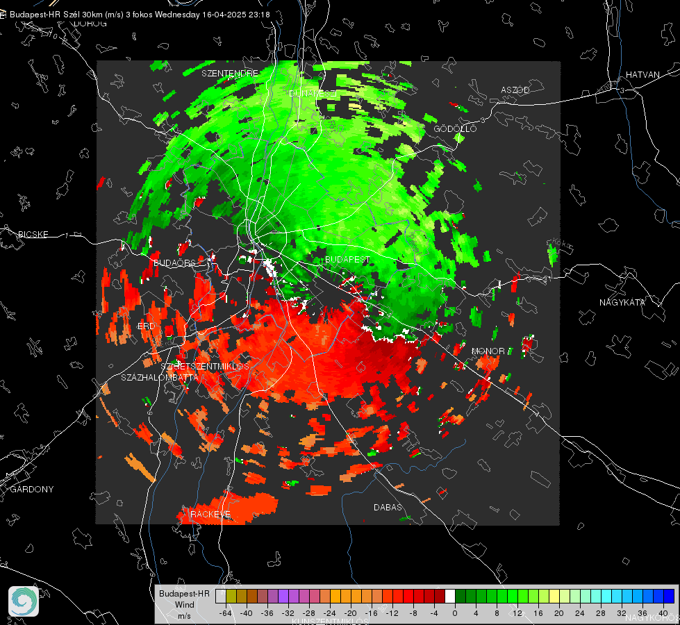
Task: Click the DUNAKESZI label on the radar echo
Action: [x=313, y=93]
